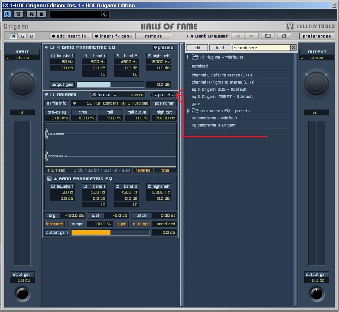Open preferences
The width and height of the screenshot is (339, 312).
point(317,36)
